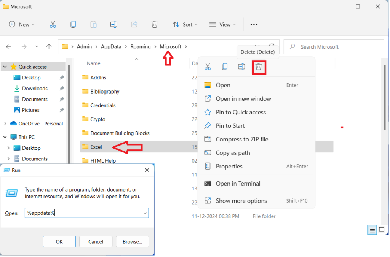Sort by the Name column header
Screen dimensions: 390x257
[94, 63]
